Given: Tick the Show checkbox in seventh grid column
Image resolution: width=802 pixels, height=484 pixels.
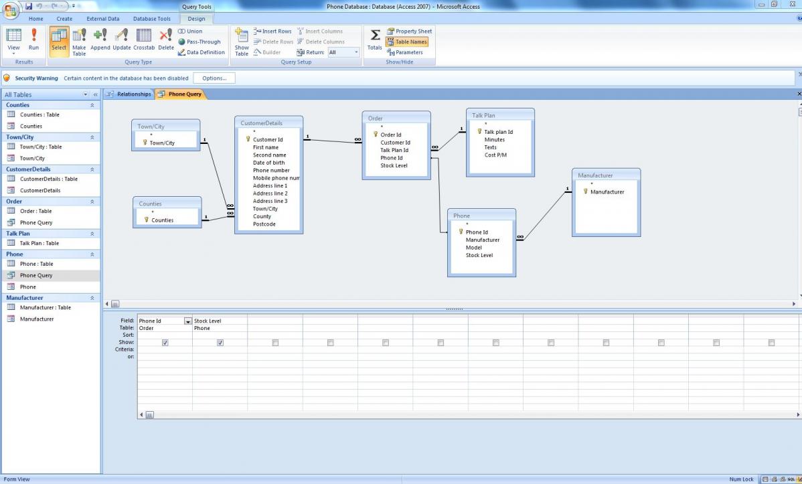Looking at the screenshot, I should point(496,343).
